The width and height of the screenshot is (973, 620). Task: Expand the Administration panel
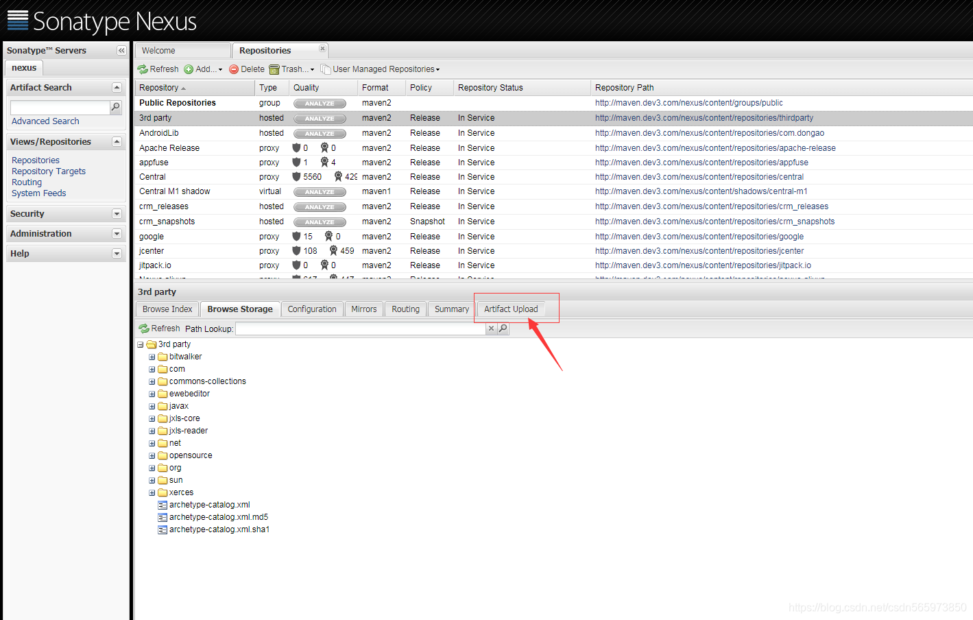(117, 234)
